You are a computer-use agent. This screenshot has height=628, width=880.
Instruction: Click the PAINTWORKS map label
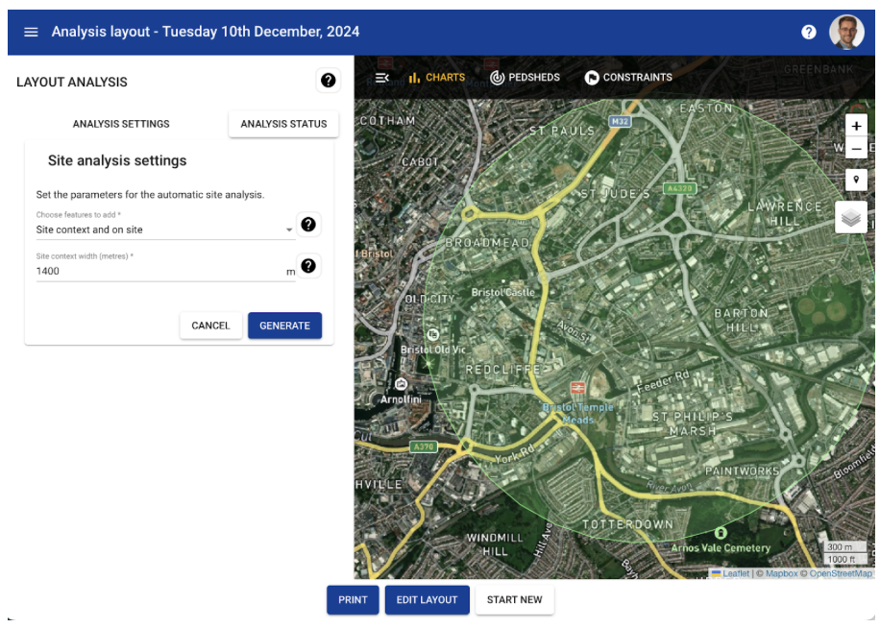pos(742,471)
